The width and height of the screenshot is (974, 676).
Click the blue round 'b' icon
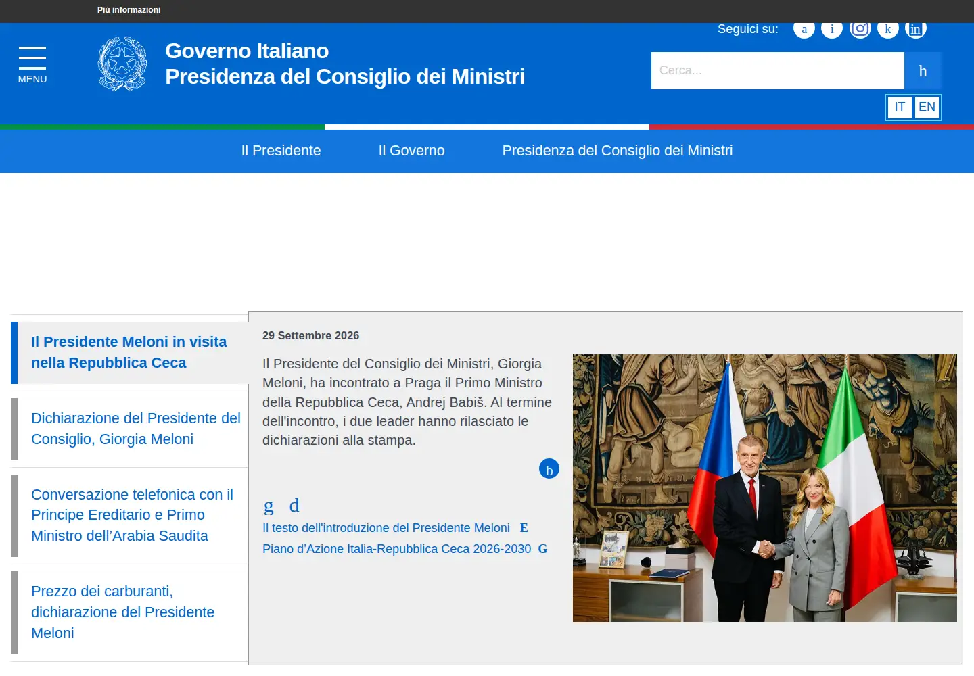549,468
